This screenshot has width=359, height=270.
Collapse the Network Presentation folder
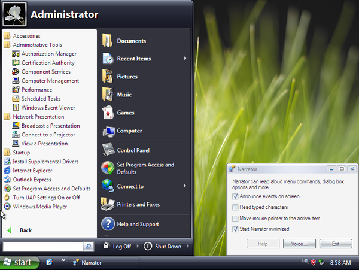(x=34, y=117)
